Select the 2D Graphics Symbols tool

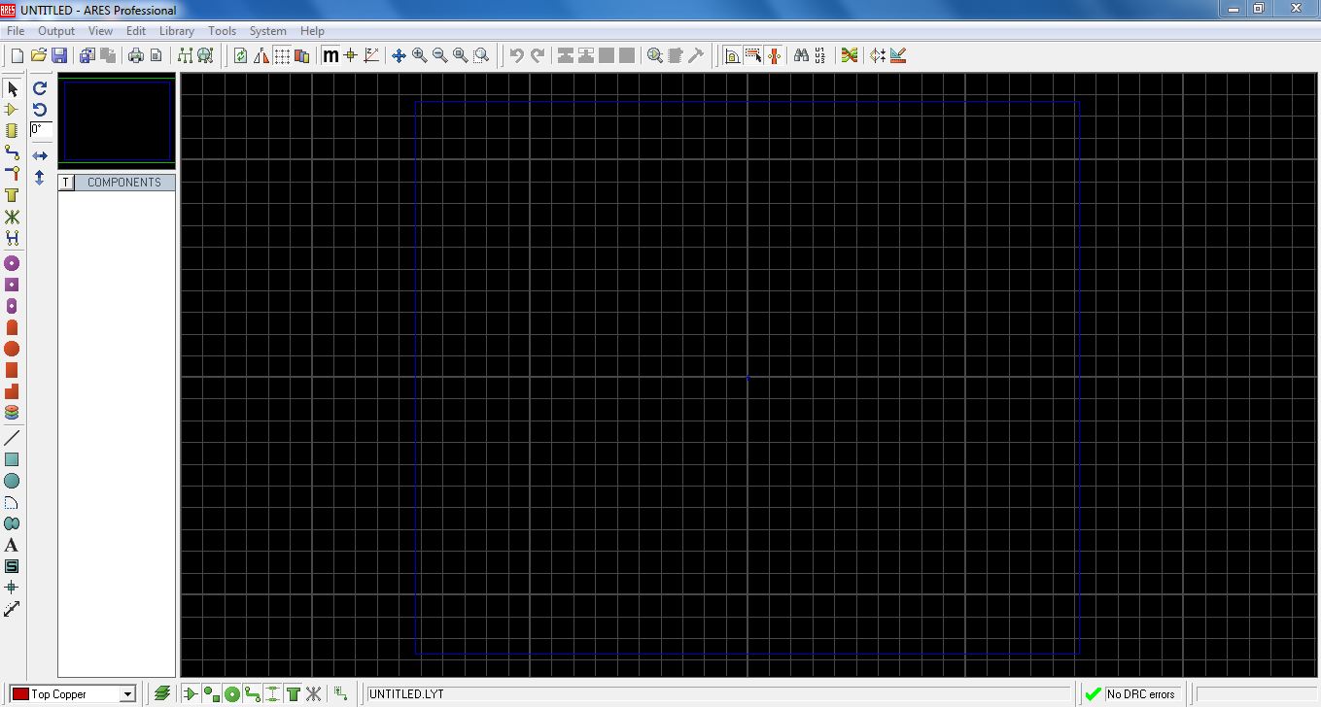tap(12, 566)
